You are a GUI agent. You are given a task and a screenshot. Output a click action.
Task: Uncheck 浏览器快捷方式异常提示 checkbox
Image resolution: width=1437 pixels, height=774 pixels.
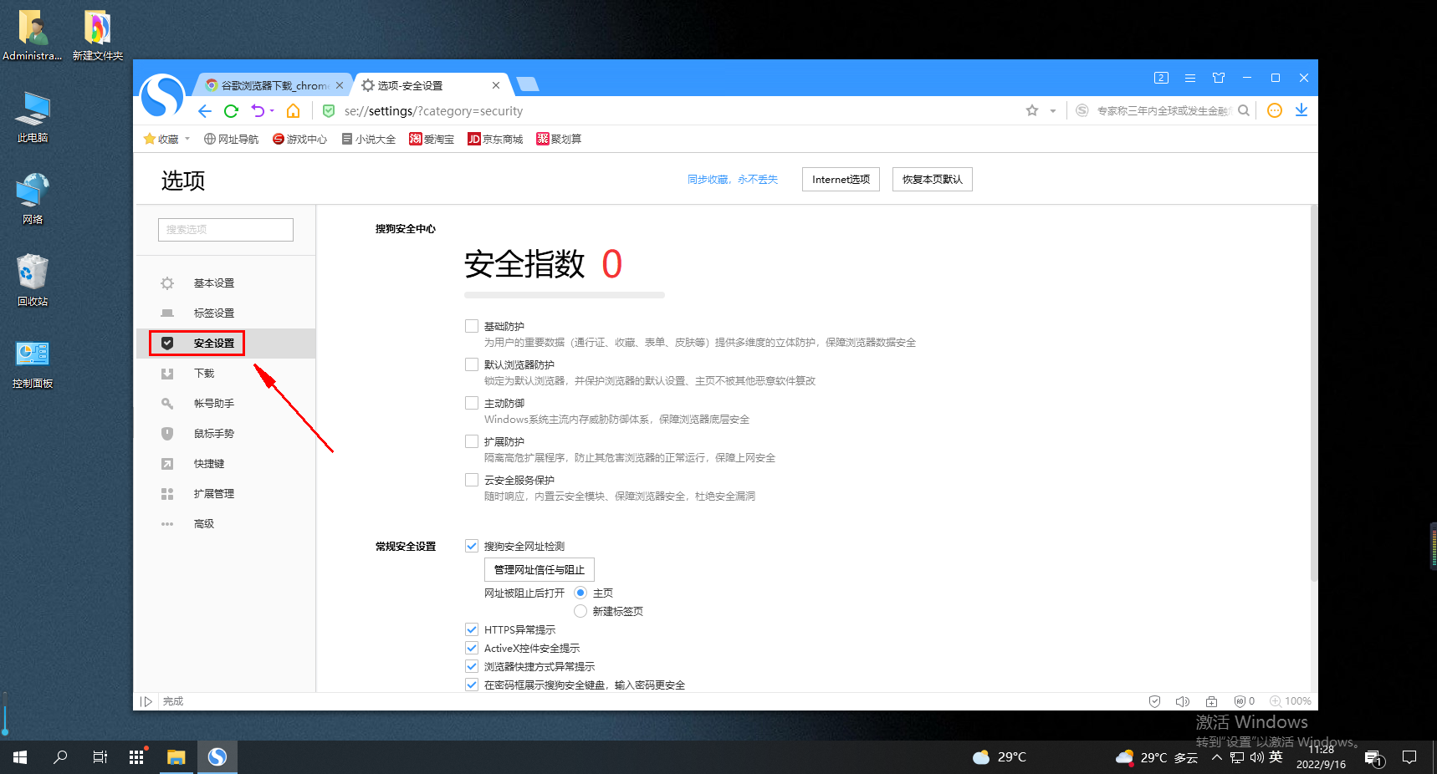point(472,666)
